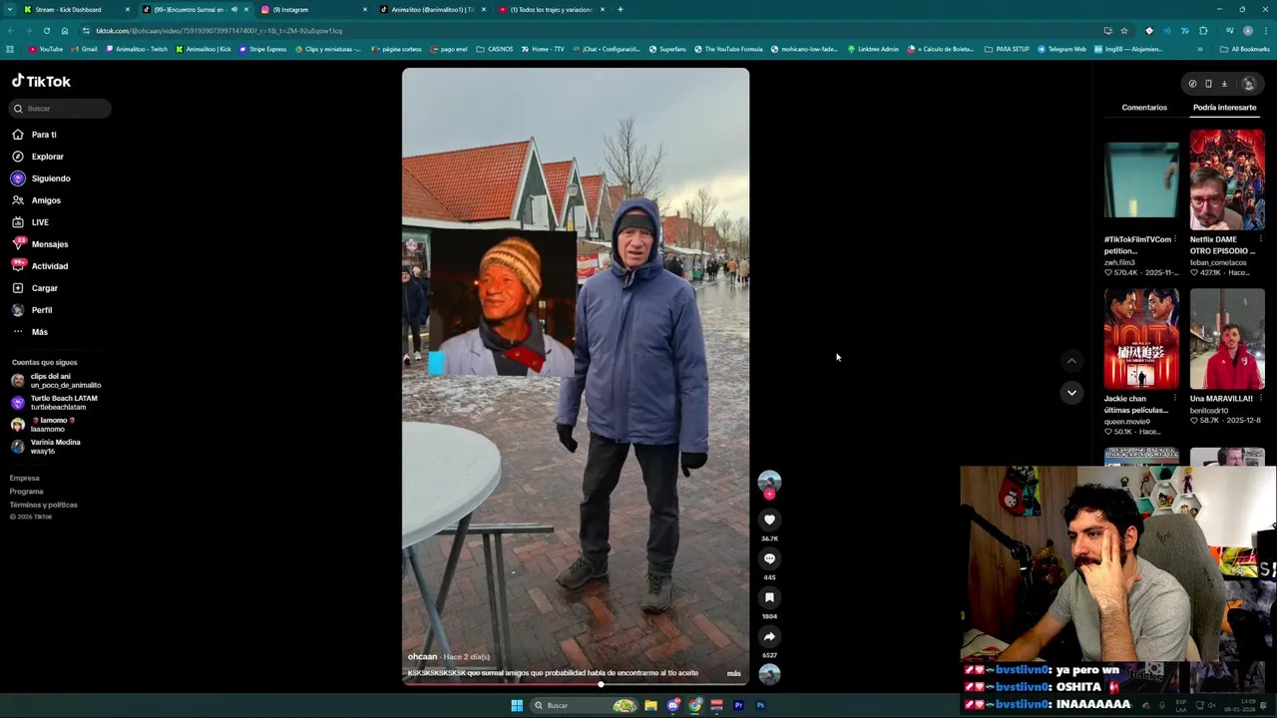Switch to 'Todos los trajes' YouTube tab
This screenshot has width=1277, height=718.
[550, 9]
